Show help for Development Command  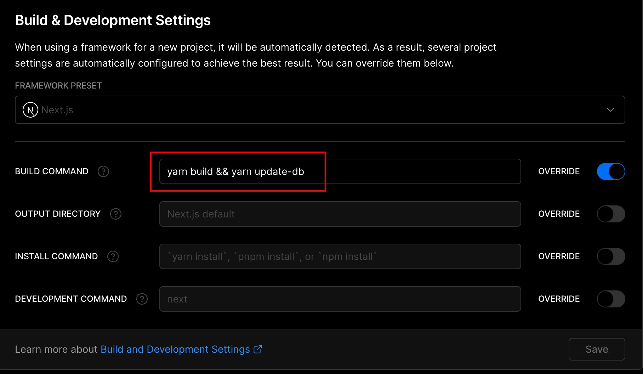click(142, 299)
